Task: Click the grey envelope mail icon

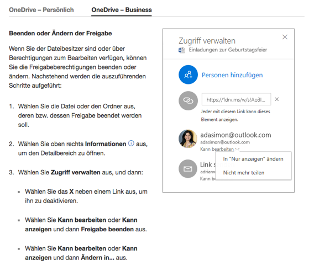Action: (188, 168)
